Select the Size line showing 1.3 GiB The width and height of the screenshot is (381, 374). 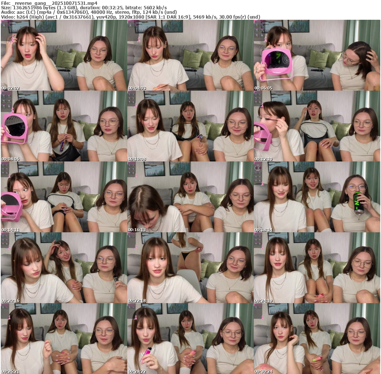pos(84,7)
